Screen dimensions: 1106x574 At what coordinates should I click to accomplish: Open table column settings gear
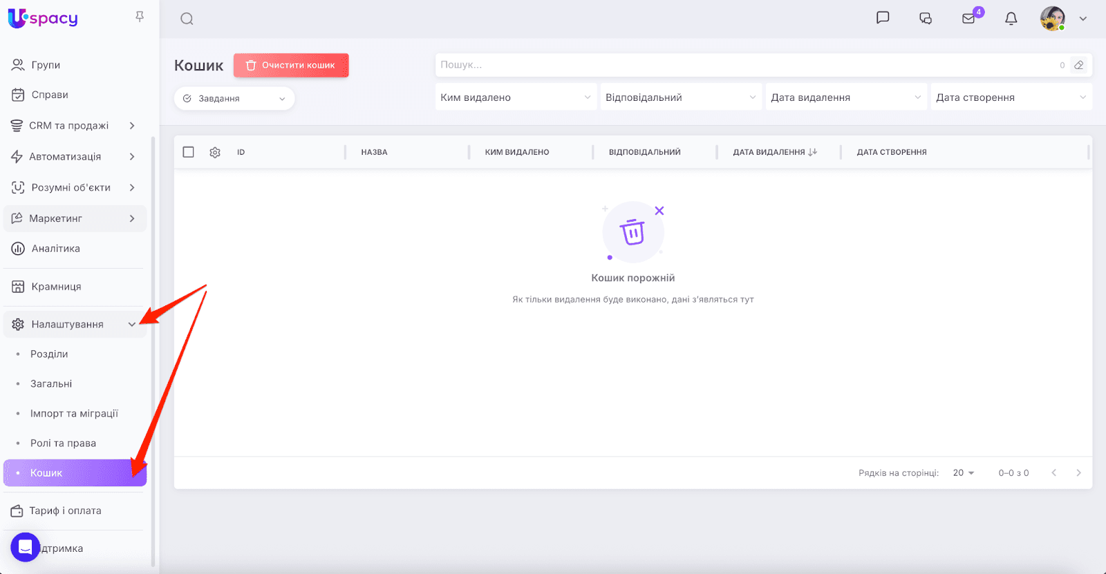coord(215,152)
